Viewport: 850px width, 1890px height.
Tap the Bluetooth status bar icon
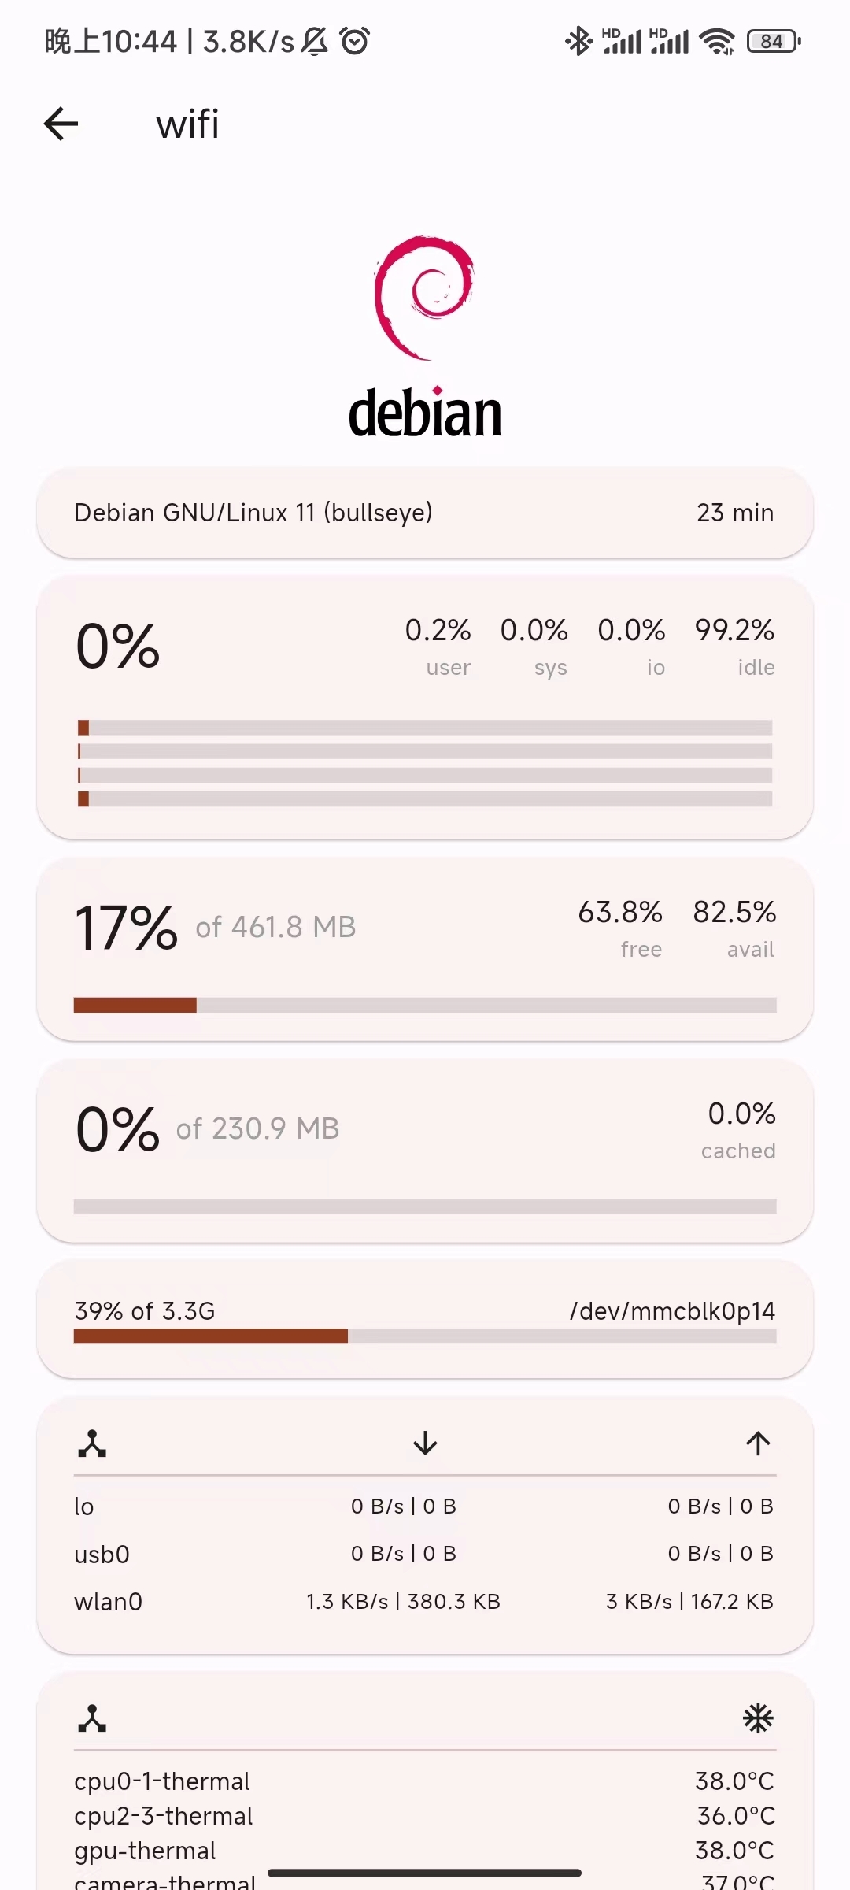[578, 41]
